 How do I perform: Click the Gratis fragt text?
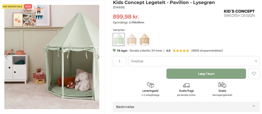pyautogui.click(x=186, y=91)
